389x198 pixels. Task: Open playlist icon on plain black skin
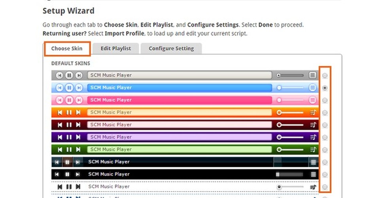(313, 174)
